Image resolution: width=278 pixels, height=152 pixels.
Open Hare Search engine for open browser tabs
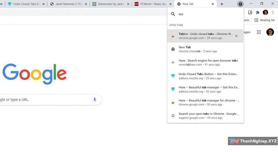[205, 62]
